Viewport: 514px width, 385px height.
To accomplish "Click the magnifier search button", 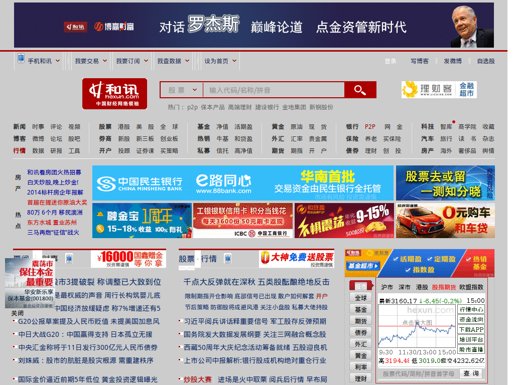I will click(x=360, y=90).
